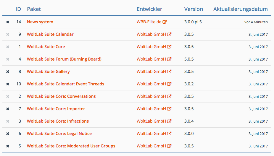Visit the WBB-Elite.de developer link
The width and height of the screenshot is (274, 156).
(149, 22)
